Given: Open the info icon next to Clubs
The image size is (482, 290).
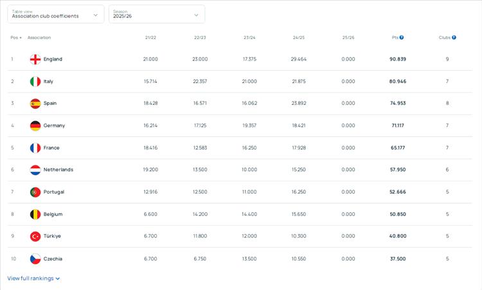Looking at the screenshot, I should [454, 37].
